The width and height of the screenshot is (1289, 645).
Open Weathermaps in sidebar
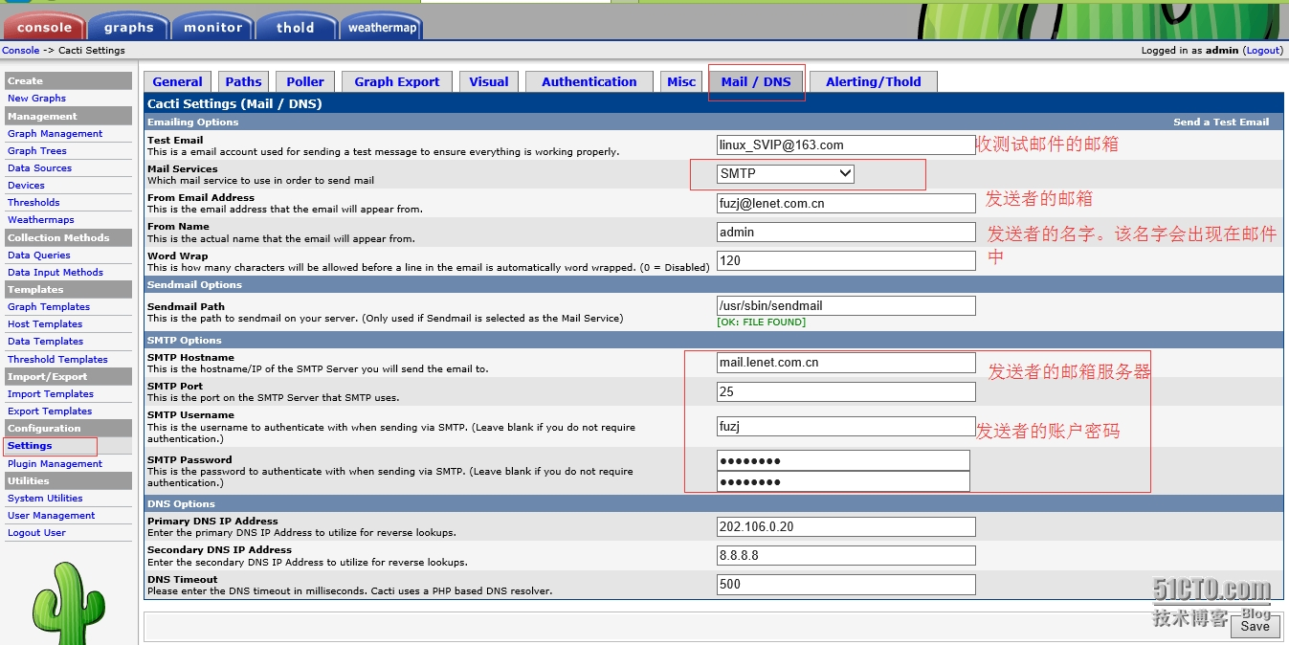(40, 219)
